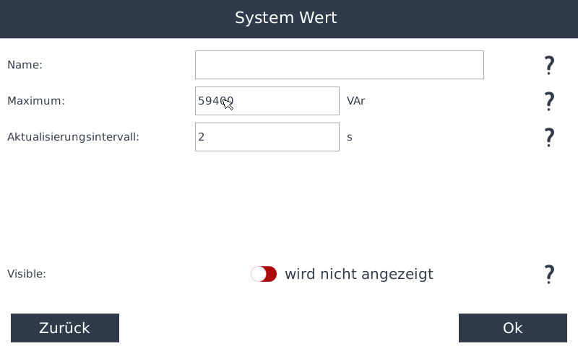
Task: Click the question mark beside Maximum
Action: coord(549,101)
